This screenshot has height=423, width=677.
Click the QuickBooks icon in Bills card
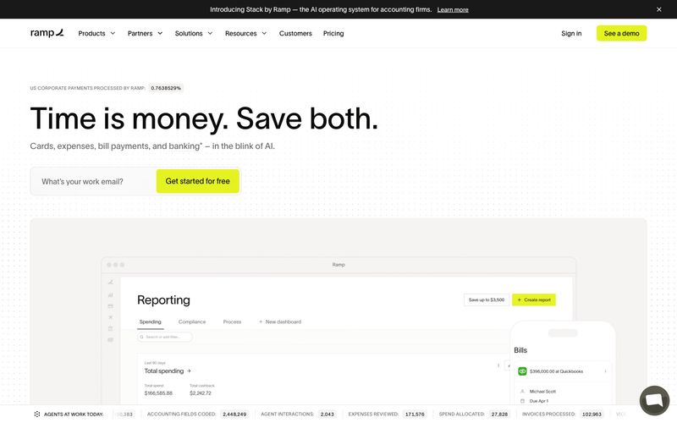click(522, 371)
